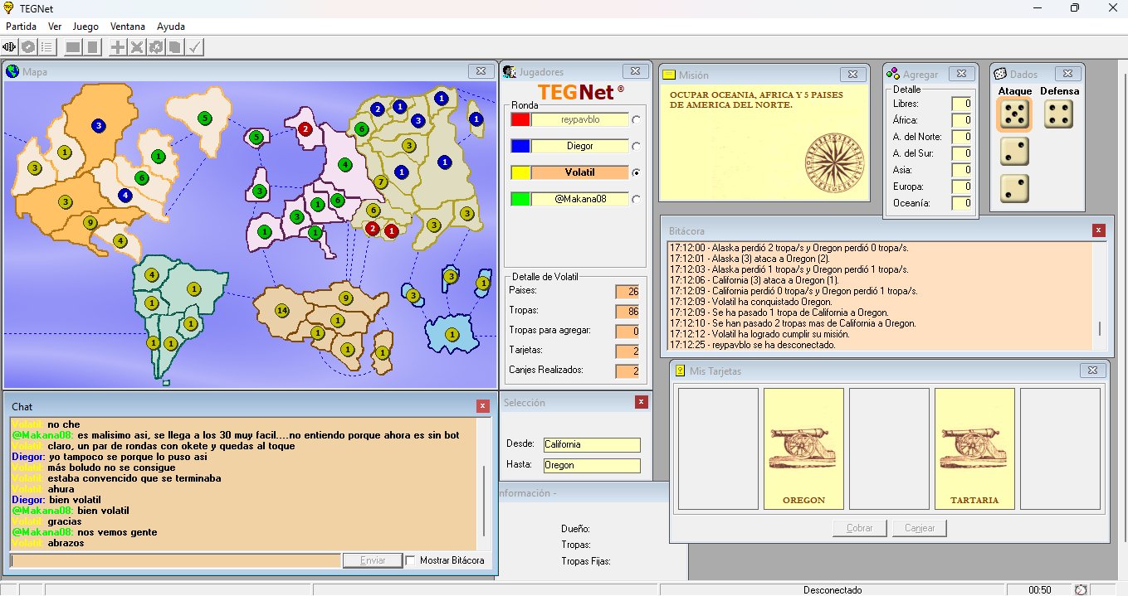
Task: Select the radio button for Diegor
Action: point(637,146)
